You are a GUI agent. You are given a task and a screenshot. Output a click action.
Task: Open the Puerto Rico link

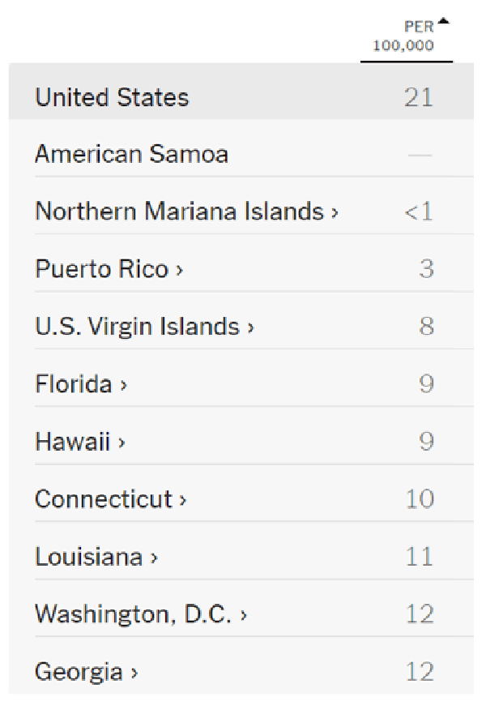coord(101,269)
